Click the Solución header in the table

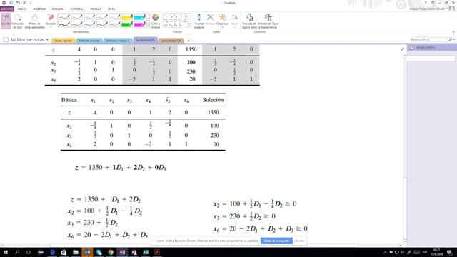(213, 100)
